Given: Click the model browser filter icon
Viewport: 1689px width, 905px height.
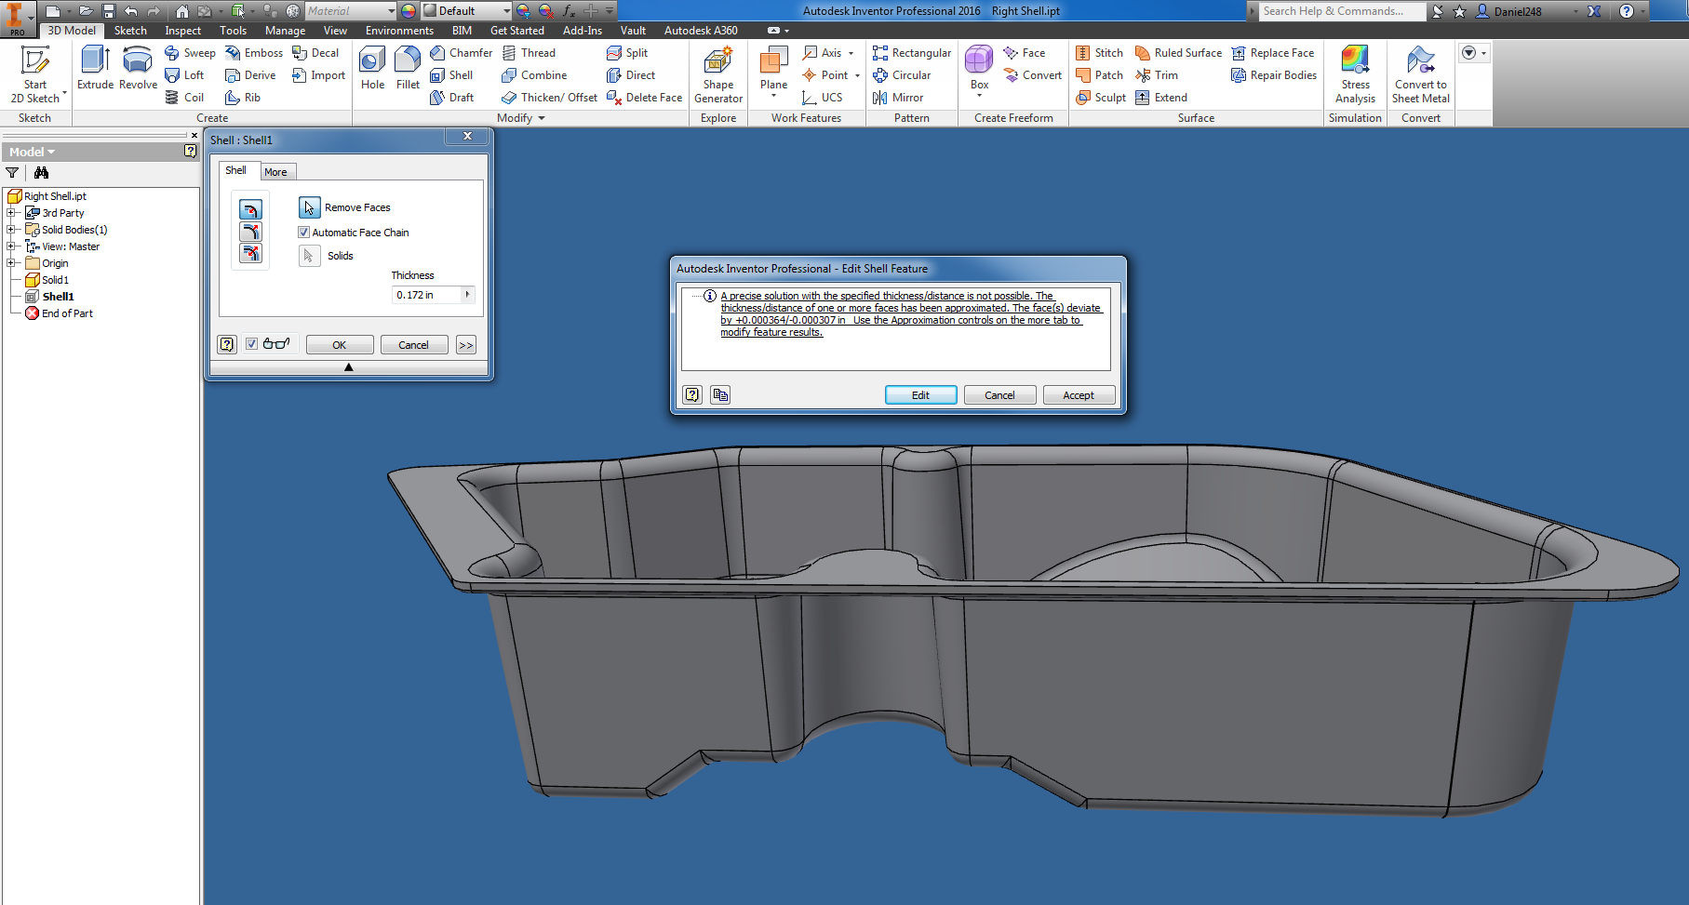Looking at the screenshot, I should point(12,172).
